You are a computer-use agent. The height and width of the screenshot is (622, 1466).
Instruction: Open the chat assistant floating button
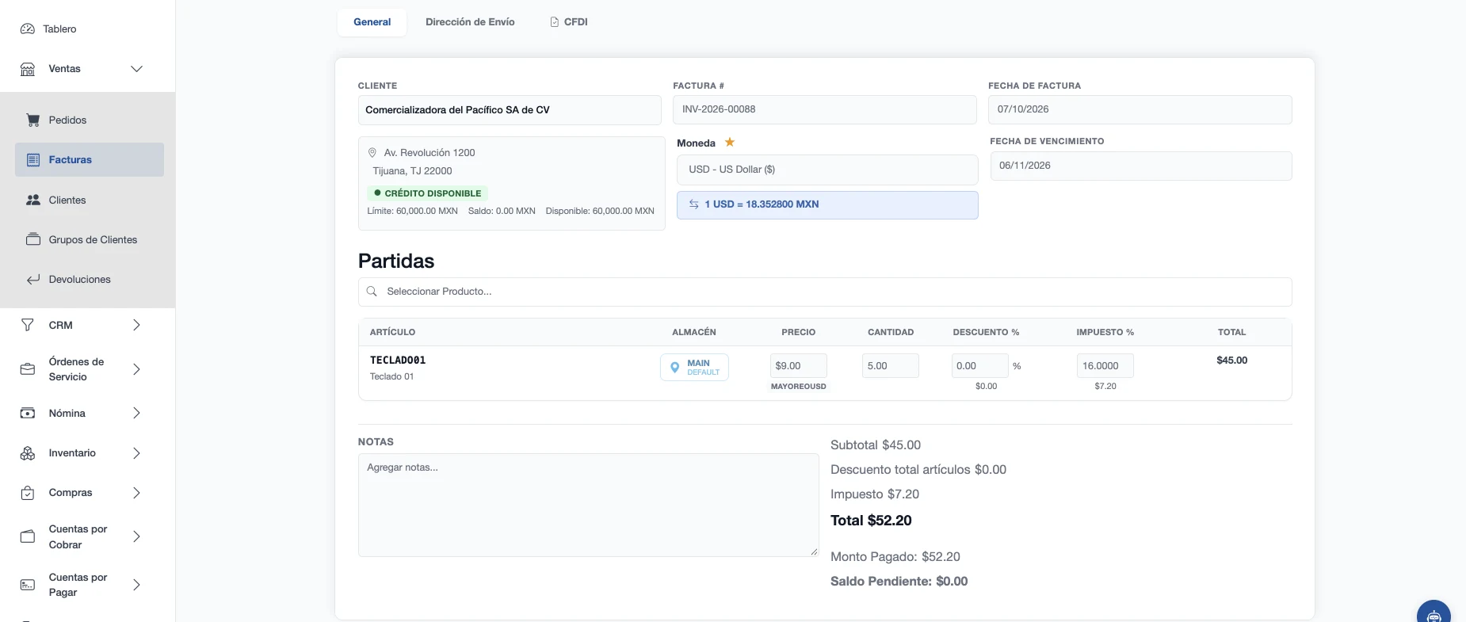coord(1434,611)
